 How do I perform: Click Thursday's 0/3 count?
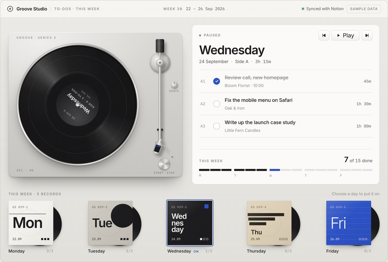(x=288, y=251)
